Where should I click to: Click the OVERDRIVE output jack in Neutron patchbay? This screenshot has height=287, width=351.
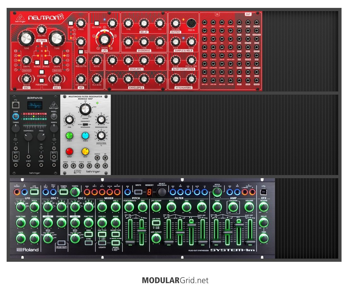[x=257, y=31]
